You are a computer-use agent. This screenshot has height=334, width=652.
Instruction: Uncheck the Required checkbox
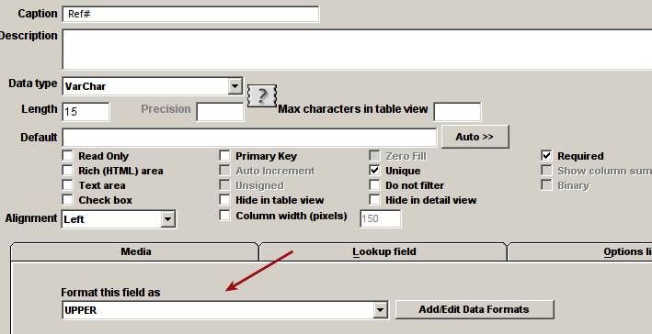coord(546,156)
